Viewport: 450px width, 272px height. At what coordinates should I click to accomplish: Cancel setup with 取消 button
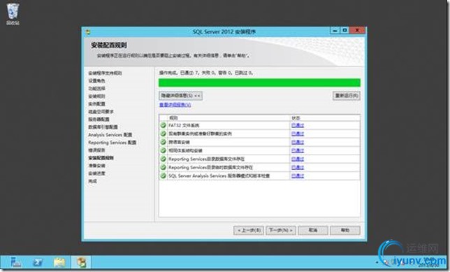coord(313,230)
